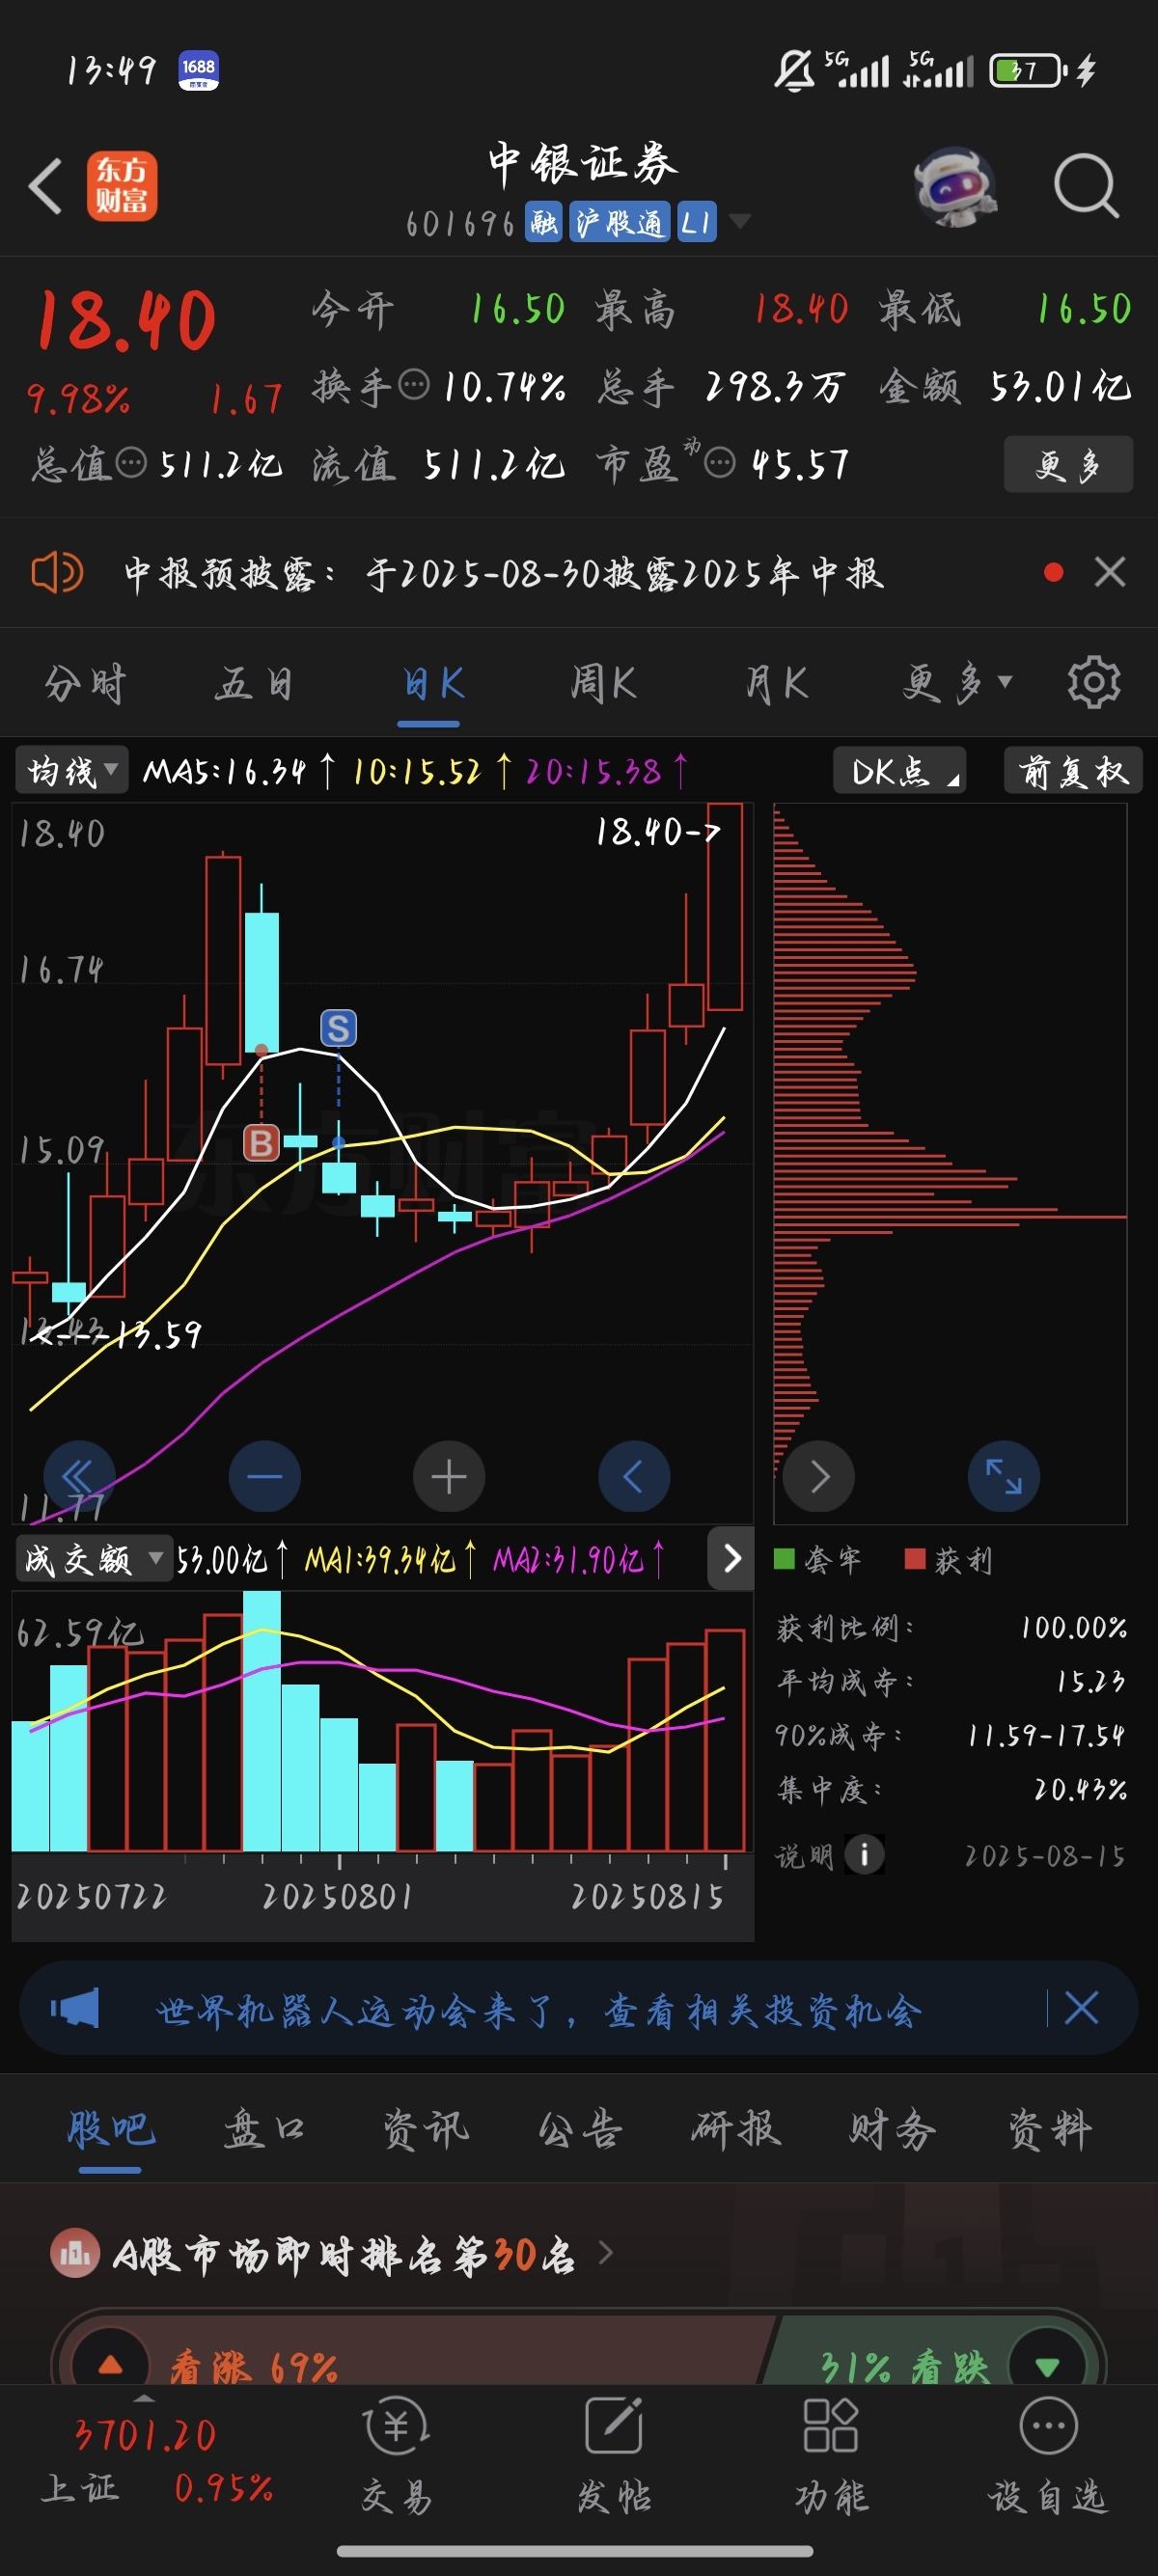Image resolution: width=1158 pixels, height=2576 pixels.
Task: Switch to 月K tab
Action: pyautogui.click(x=776, y=684)
